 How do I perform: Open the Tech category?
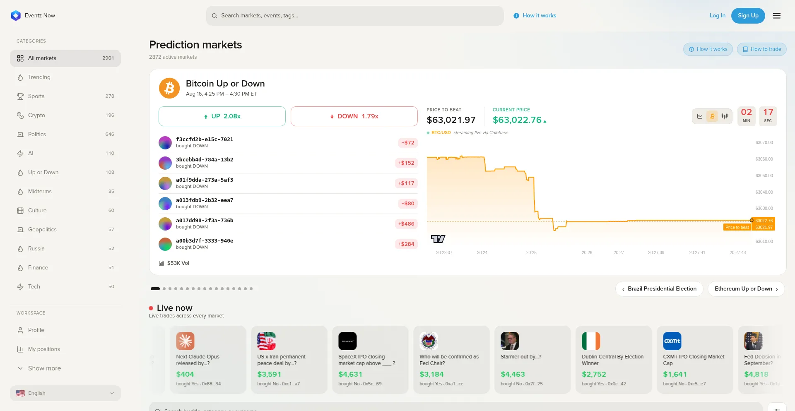[65, 287]
